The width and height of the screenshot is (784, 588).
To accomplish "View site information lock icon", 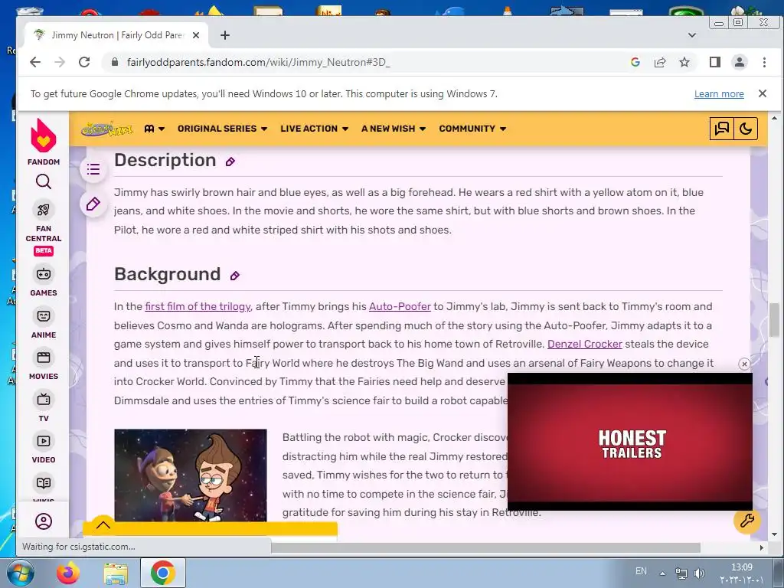I will (x=115, y=62).
